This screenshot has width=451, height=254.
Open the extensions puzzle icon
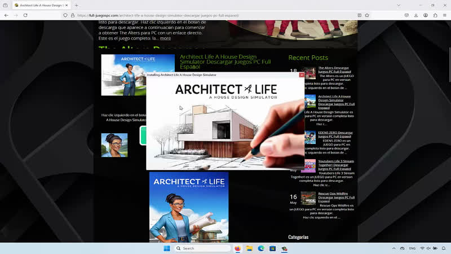pos(435,15)
